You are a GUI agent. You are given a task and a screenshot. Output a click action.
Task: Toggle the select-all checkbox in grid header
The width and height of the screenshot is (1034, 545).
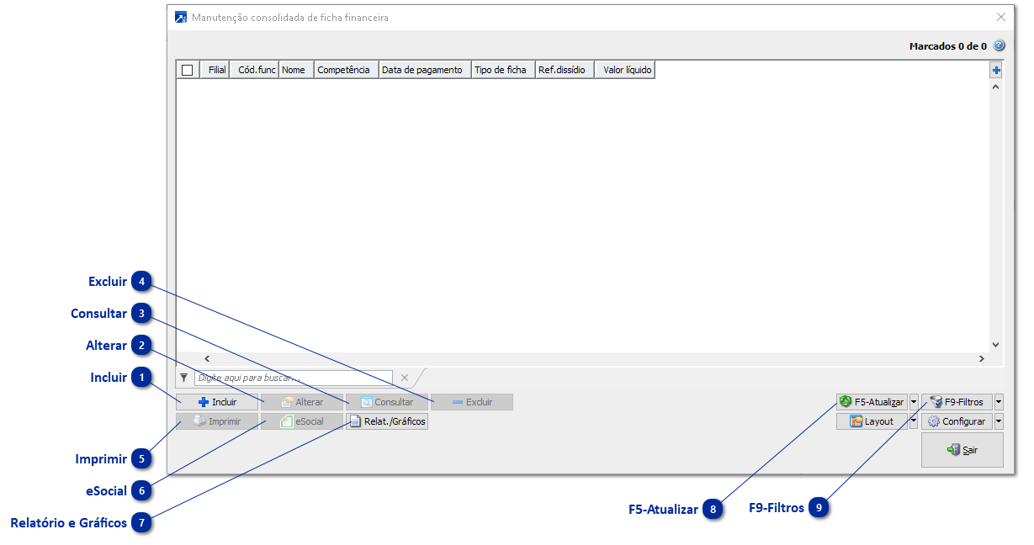(x=187, y=70)
